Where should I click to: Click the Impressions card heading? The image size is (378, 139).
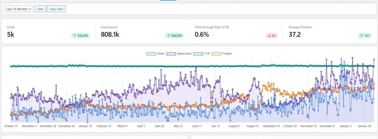click(x=109, y=27)
